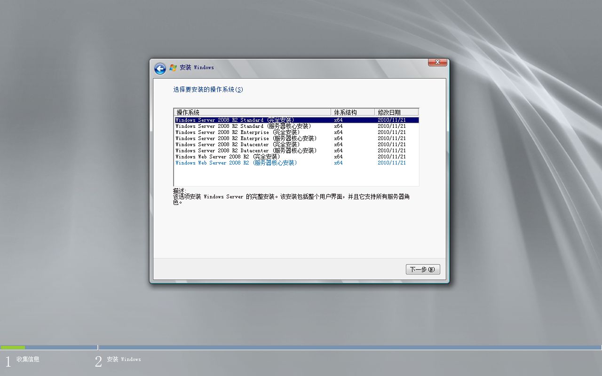
Task: Select Windows Server 2008 R2 Datacenter (完全安装)
Action: (x=296, y=144)
